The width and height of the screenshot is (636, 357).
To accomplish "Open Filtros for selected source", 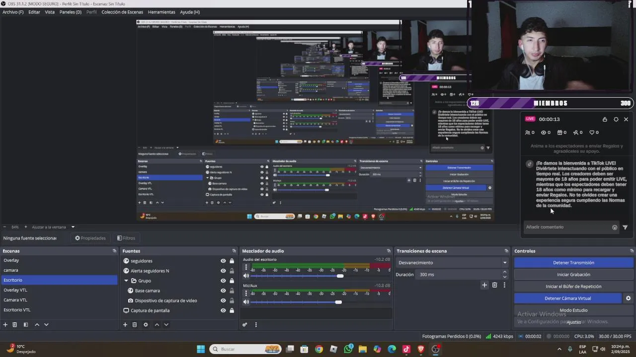I will (x=126, y=238).
